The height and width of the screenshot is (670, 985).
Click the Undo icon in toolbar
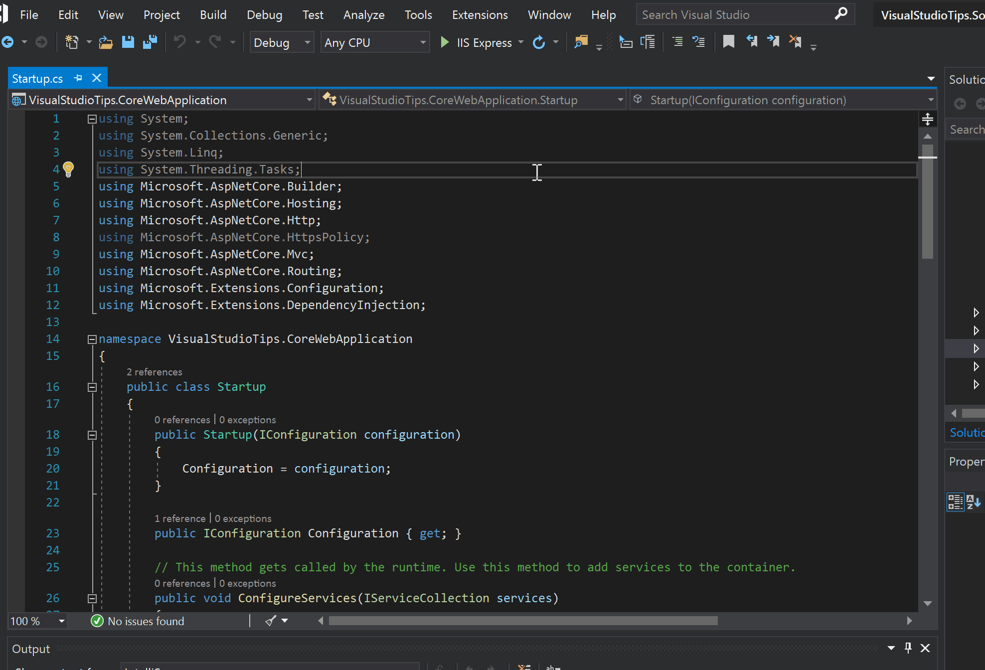click(178, 42)
